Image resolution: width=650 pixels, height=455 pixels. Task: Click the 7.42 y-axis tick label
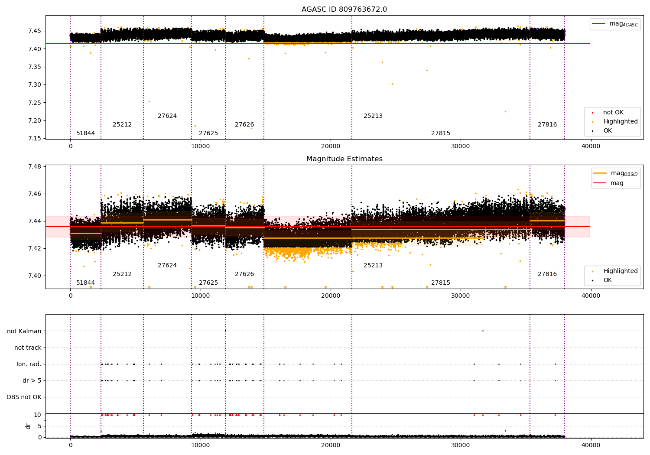coord(35,249)
